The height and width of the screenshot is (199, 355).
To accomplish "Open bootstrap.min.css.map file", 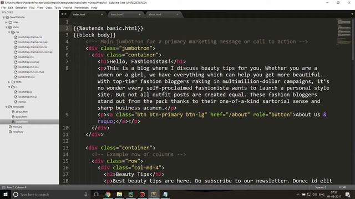I will [31, 72].
